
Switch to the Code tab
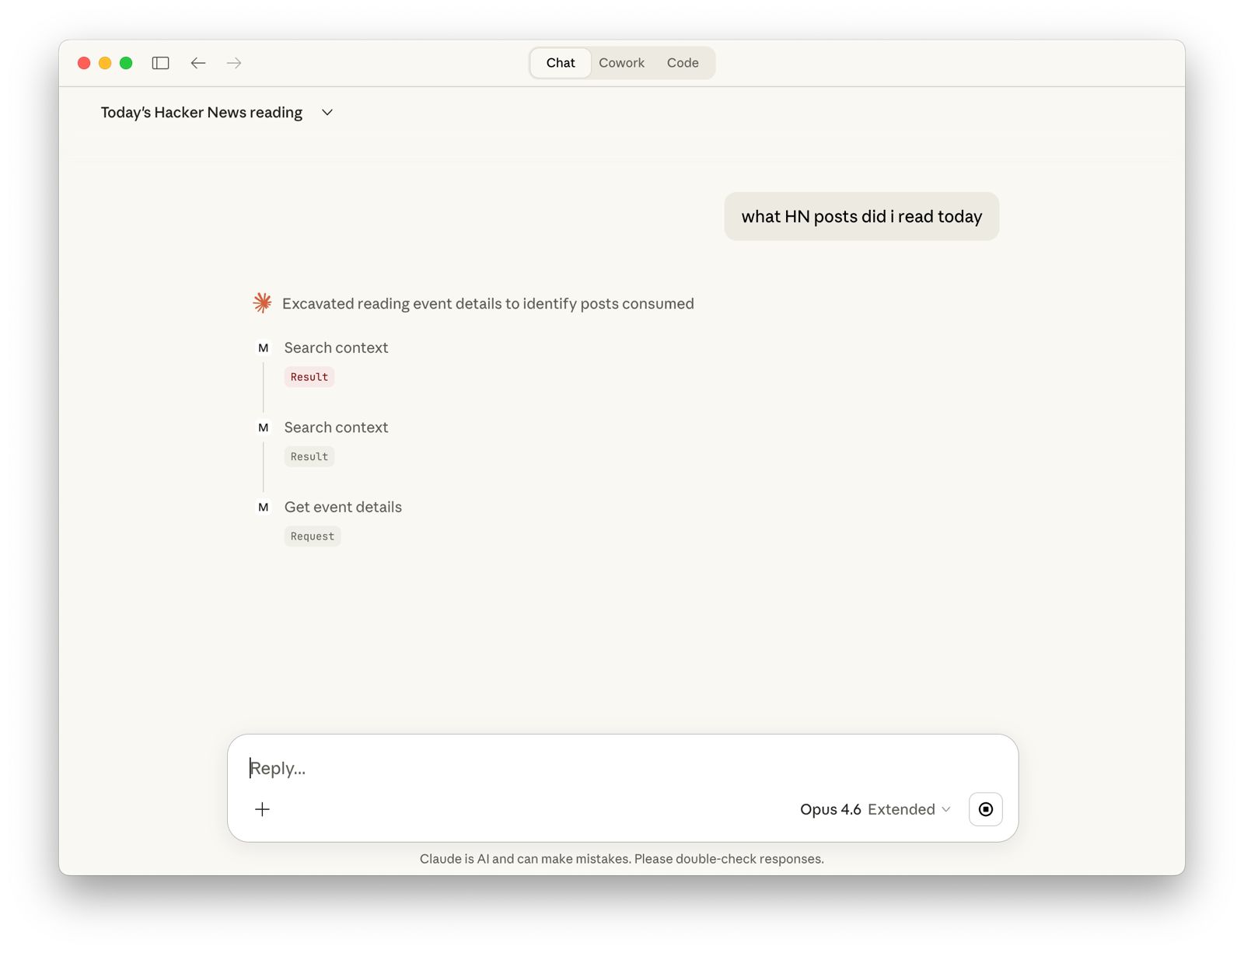(683, 63)
